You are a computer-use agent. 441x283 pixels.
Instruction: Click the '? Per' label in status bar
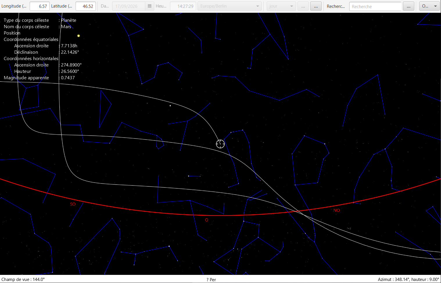(211, 280)
